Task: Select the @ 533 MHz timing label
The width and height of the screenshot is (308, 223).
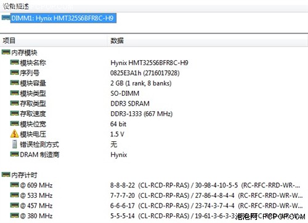Action: click(36, 195)
